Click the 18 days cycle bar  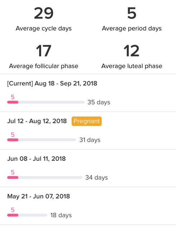(x=27, y=215)
